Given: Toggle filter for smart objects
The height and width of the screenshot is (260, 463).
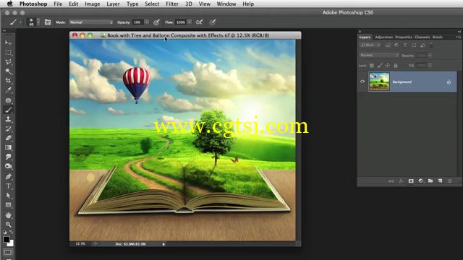Looking at the screenshot, I should click(x=422, y=45).
